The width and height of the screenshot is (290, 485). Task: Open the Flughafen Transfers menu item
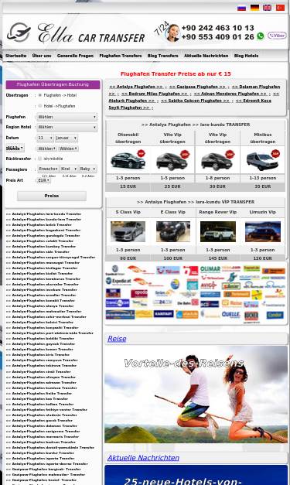click(x=121, y=56)
